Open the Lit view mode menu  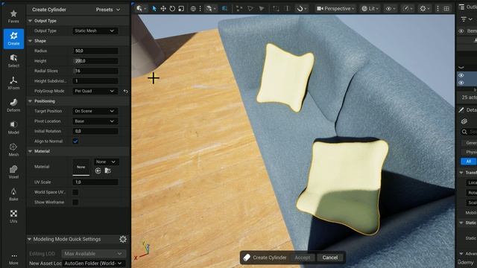click(370, 9)
